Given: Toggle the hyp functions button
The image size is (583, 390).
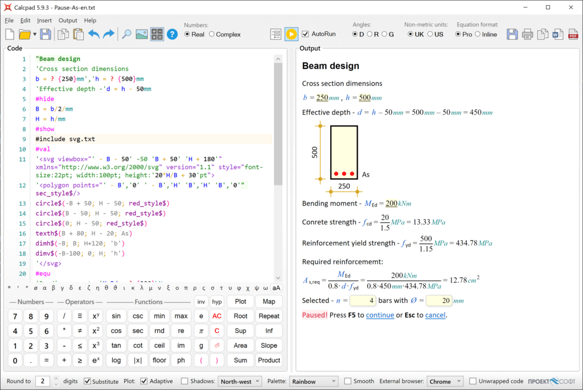Looking at the screenshot, I should point(217,302).
